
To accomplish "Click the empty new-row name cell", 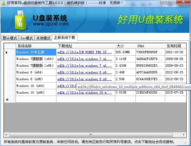I will click(36, 99).
